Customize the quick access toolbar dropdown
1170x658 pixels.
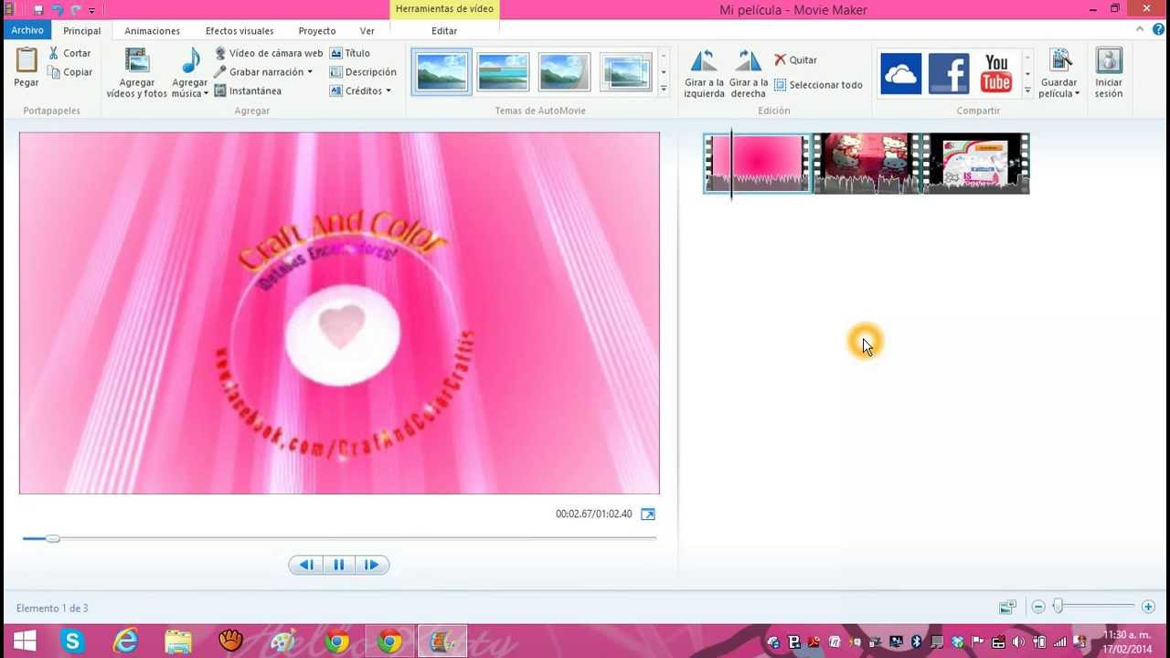[x=92, y=10]
